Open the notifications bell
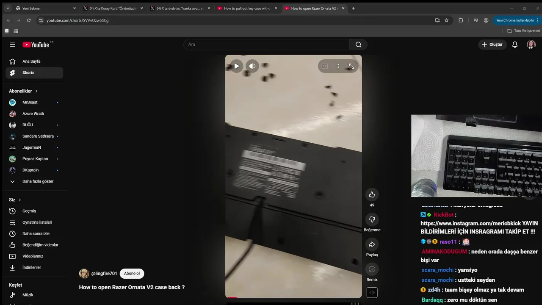The width and height of the screenshot is (542, 305). (x=515, y=44)
